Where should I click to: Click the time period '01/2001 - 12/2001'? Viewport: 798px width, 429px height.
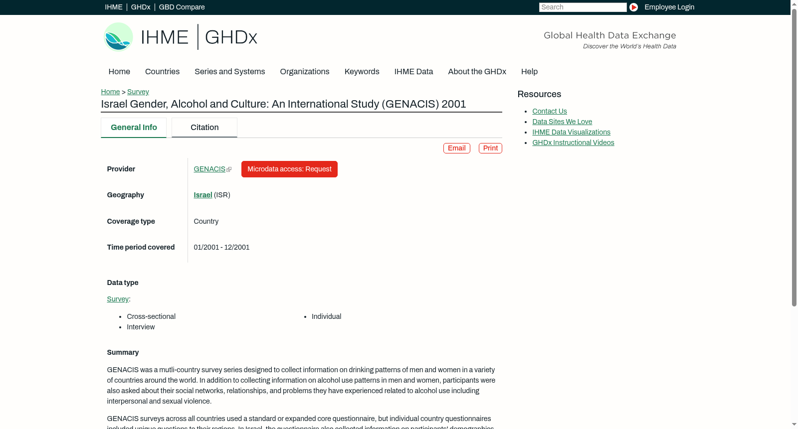[221, 247]
